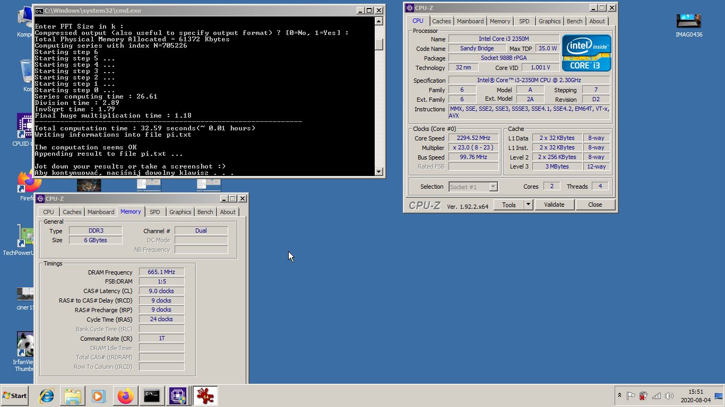The height and width of the screenshot is (407, 725).
Task: Click cmd window scrollbar up arrow
Action: click(x=379, y=21)
